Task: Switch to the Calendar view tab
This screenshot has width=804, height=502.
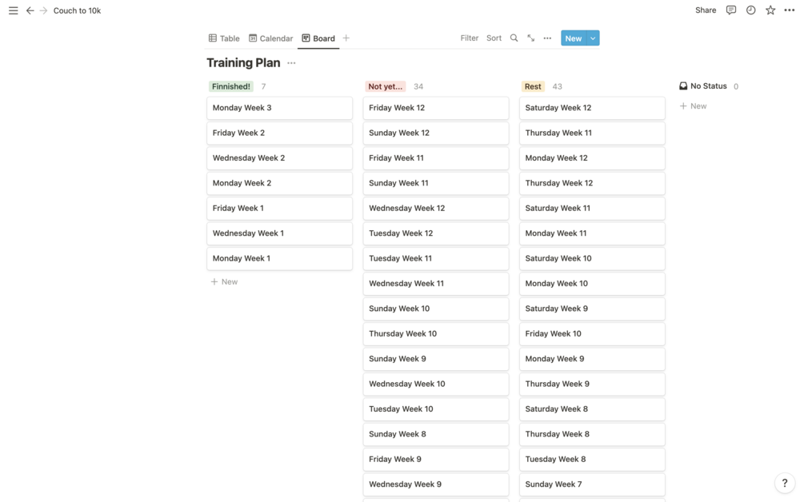Action: [270, 38]
